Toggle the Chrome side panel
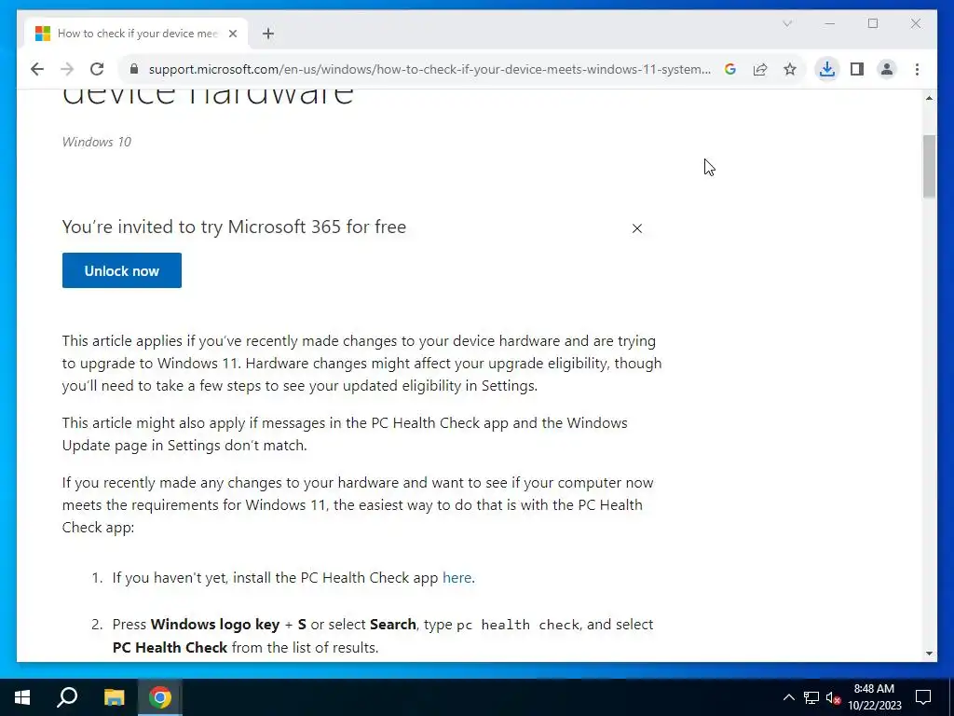Image resolution: width=954 pixels, height=716 pixels. 857,69
